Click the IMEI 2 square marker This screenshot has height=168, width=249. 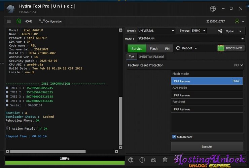point(7,92)
